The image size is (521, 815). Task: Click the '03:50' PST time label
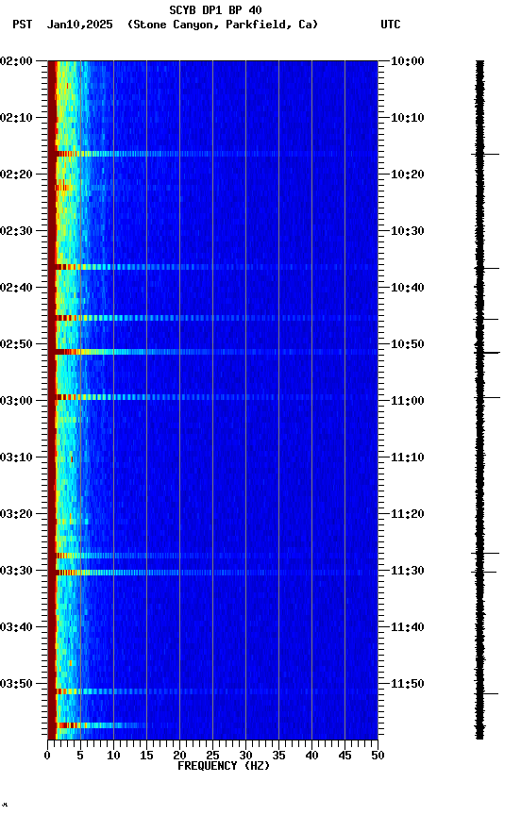(16, 685)
